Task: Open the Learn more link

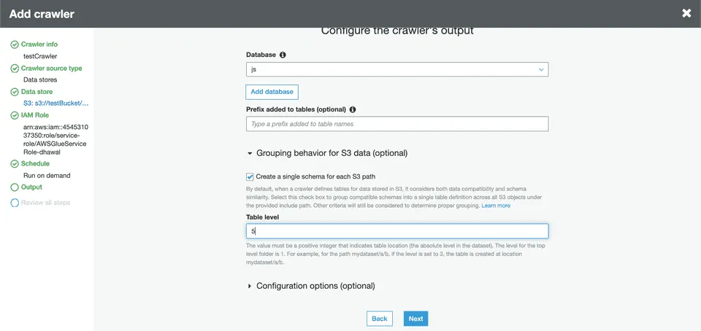Action: [x=496, y=206]
